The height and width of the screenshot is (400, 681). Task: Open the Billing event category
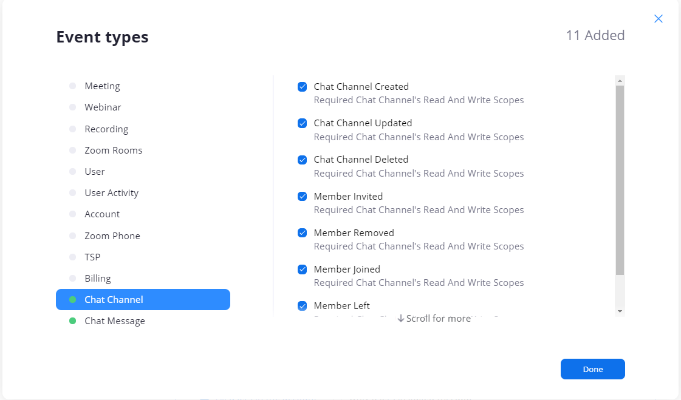pyautogui.click(x=97, y=279)
